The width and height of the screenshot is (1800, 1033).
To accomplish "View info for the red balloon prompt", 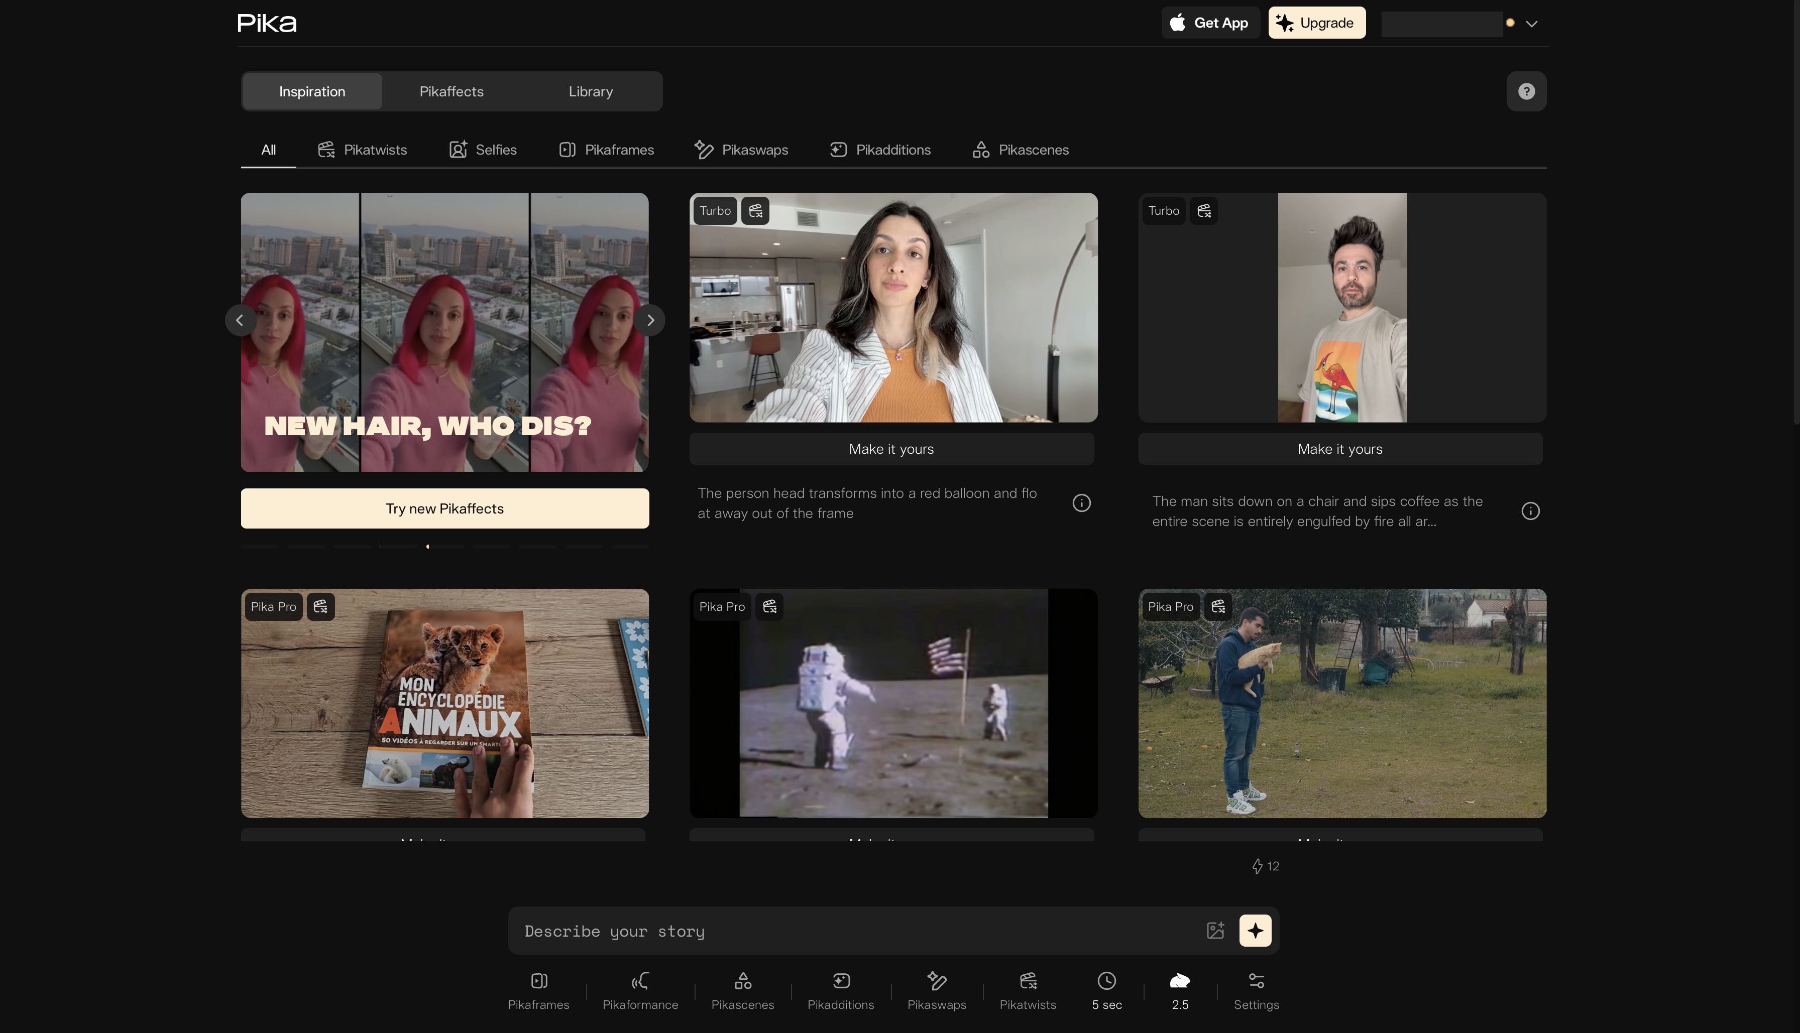I will point(1081,503).
